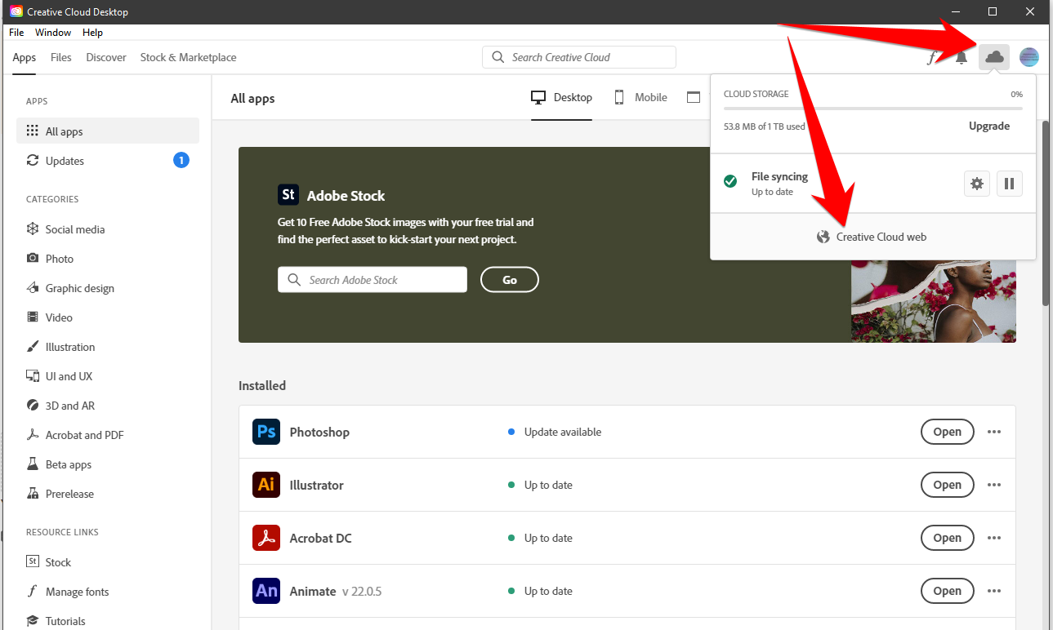Viewport: 1053px width, 630px height.
Task: Expand more options for Illustrator
Action: (994, 485)
